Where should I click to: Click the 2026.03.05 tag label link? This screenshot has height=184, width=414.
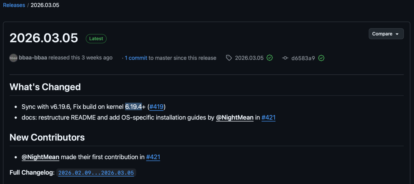249,58
